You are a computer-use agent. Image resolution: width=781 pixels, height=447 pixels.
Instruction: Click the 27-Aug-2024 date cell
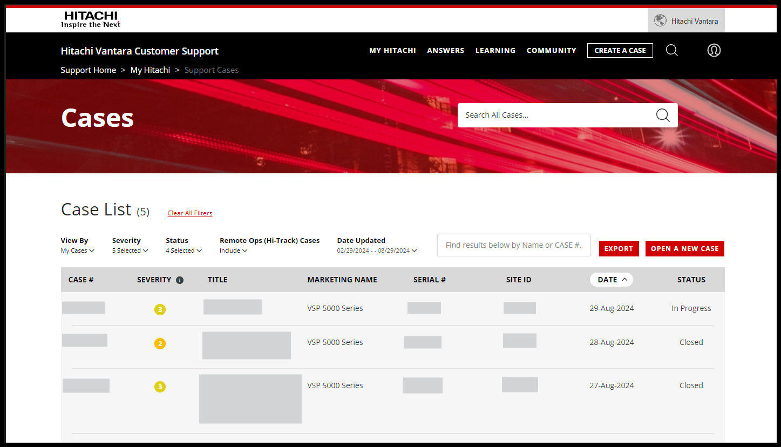612,385
